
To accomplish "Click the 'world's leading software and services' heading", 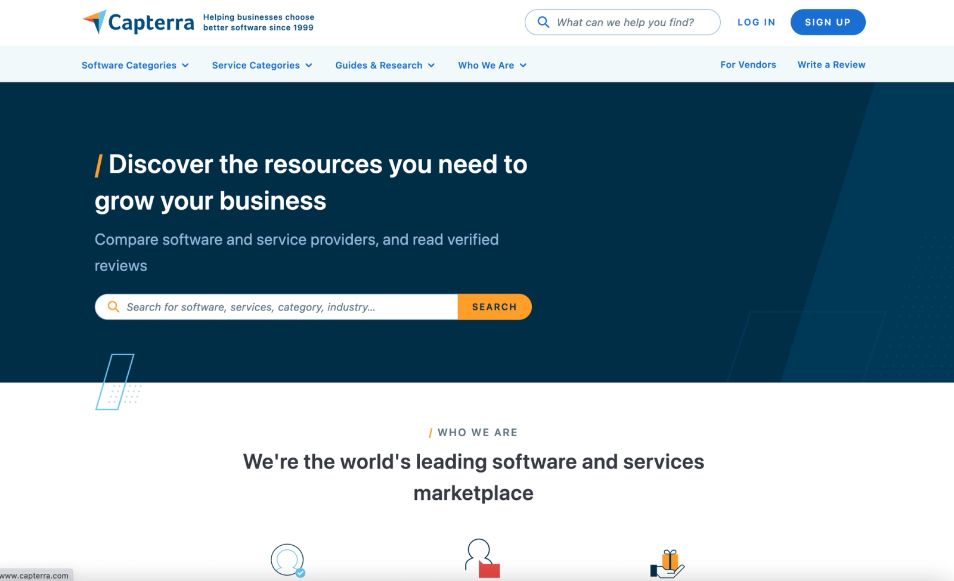I will pos(473,477).
